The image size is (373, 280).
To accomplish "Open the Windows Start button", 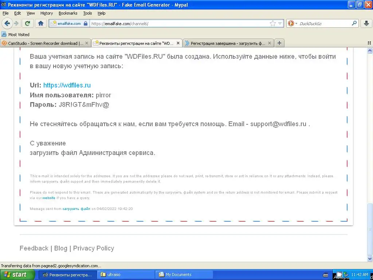I will [17, 275].
